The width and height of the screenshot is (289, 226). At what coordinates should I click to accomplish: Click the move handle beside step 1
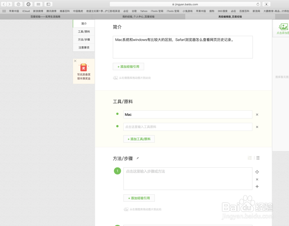[257, 172]
